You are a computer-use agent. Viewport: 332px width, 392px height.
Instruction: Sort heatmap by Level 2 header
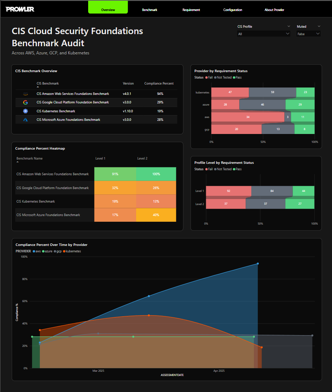(x=142, y=159)
